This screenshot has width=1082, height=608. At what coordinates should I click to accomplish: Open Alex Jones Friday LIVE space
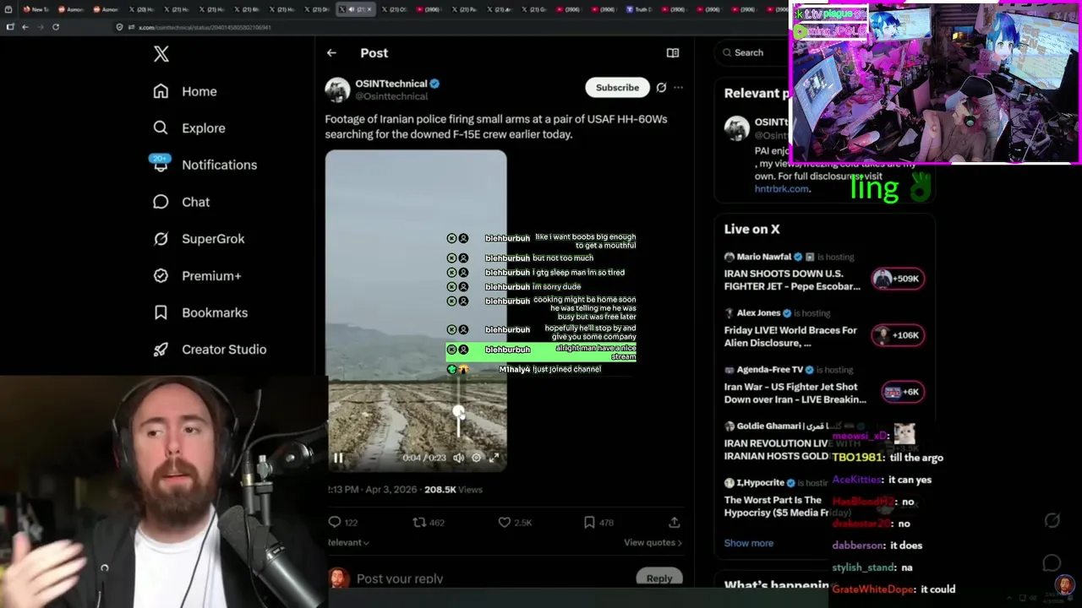790,337
